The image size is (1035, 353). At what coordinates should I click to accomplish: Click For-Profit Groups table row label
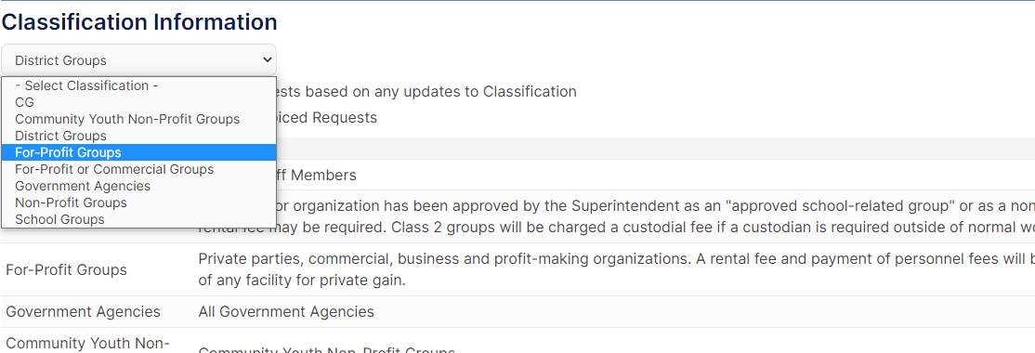point(66,270)
